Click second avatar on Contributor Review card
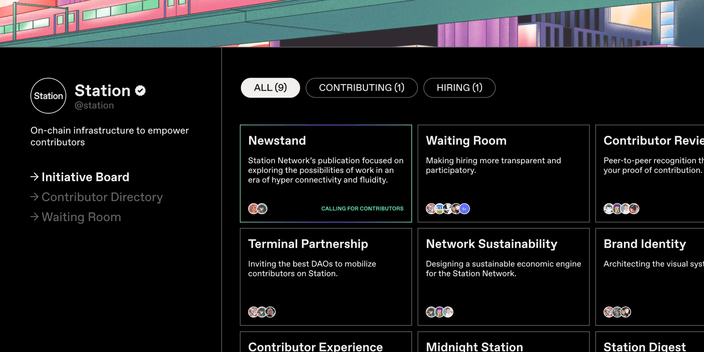 (617, 209)
